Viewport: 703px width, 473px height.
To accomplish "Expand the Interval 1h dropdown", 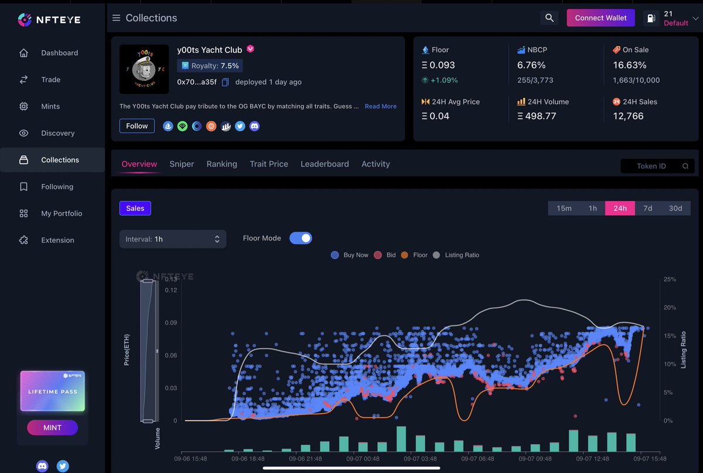I will [172, 239].
